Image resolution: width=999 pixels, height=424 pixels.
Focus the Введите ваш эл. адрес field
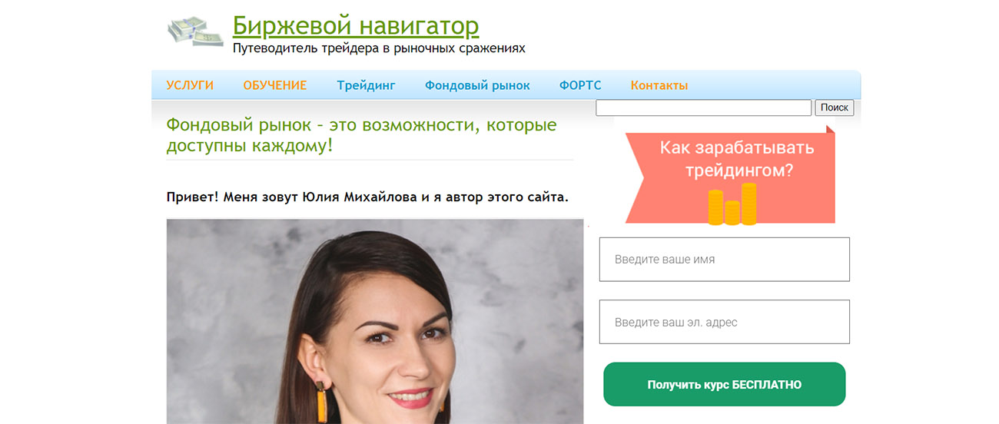[725, 322]
